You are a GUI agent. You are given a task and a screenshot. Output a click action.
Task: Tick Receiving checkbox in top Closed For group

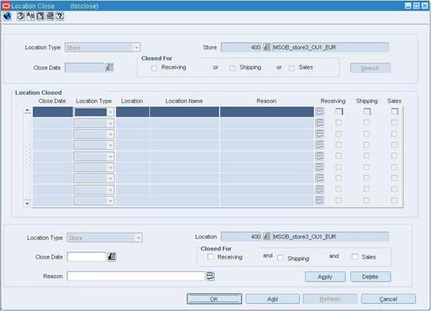pos(154,68)
